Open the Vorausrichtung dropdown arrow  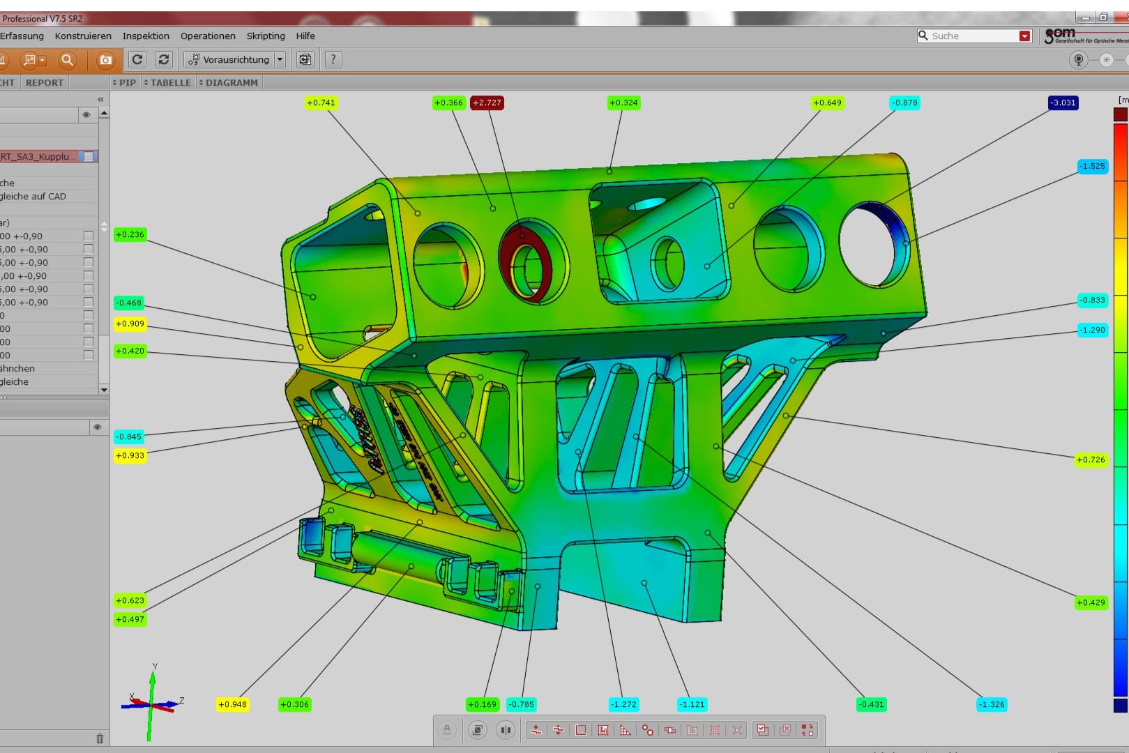pyautogui.click(x=280, y=60)
